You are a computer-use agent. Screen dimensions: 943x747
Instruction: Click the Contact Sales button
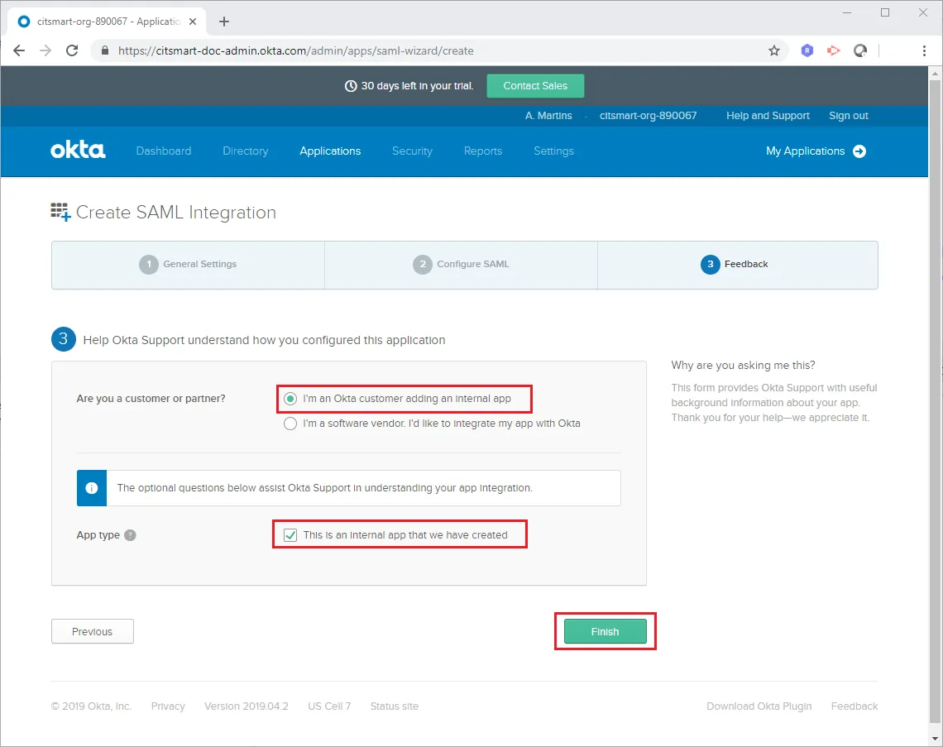535,86
